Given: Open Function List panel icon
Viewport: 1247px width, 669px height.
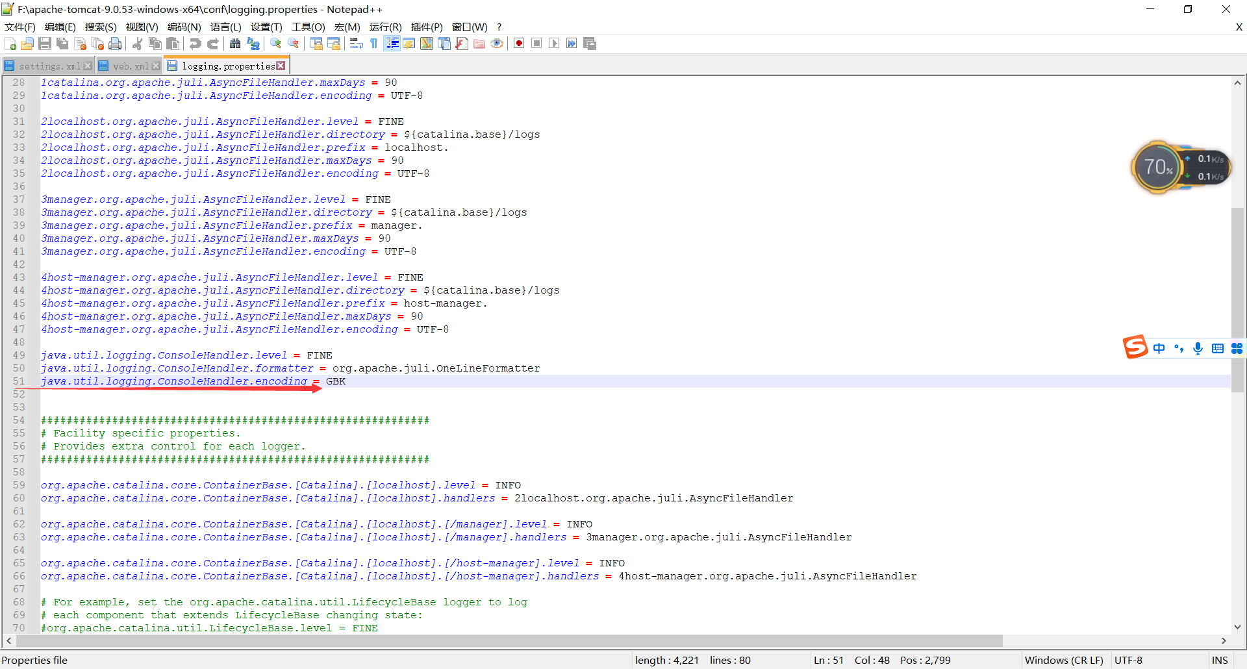Looking at the screenshot, I should (x=462, y=44).
